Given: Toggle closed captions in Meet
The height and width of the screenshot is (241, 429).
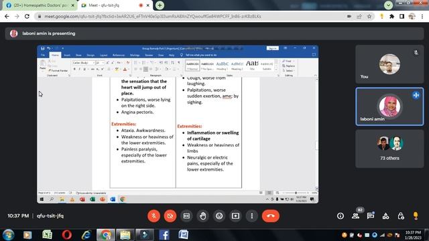Looking at the screenshot, I should (x=186, y=216).
